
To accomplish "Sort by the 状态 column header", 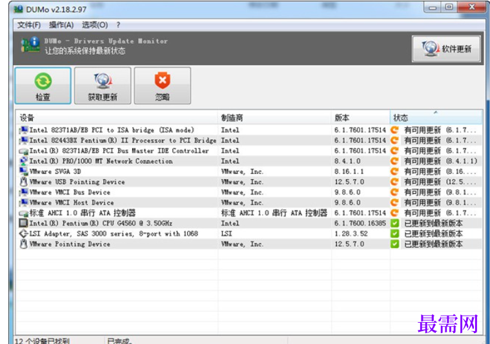I will click(436, 118).
